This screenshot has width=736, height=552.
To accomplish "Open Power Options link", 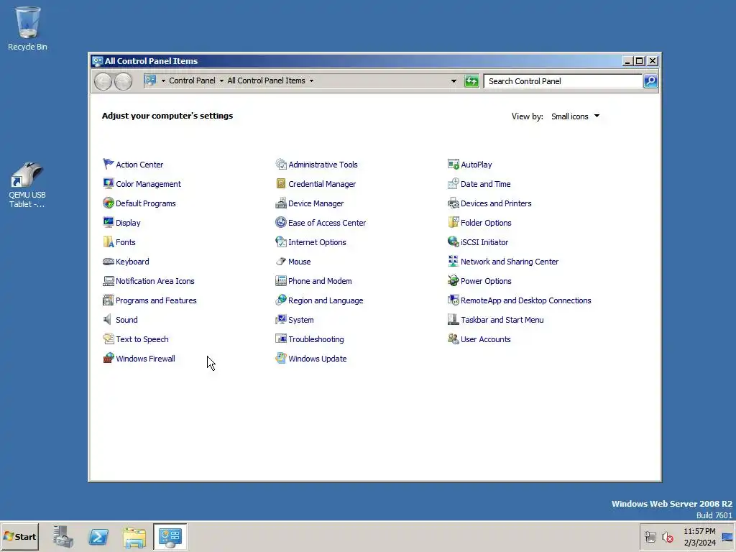I will pyautogui.click(x=486, y=281).
